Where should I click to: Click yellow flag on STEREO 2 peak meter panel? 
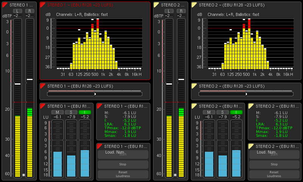point(156,5)
